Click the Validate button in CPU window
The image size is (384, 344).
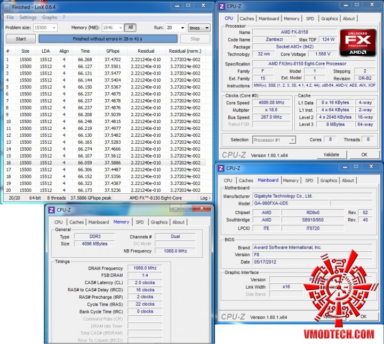[x=331, y=154]
